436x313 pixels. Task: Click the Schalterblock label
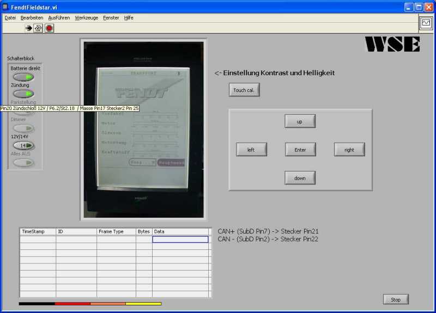[21, 58]
